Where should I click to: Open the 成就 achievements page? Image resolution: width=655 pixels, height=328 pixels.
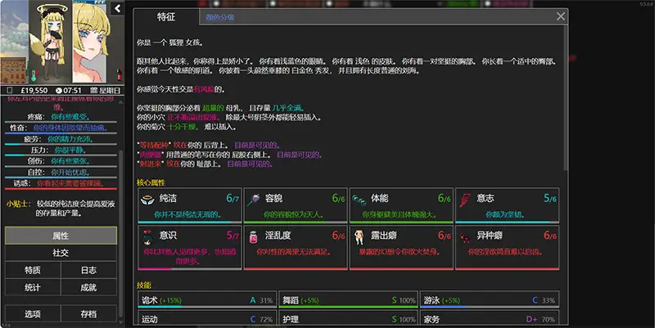pyautogui.click(x=88, y=288)
